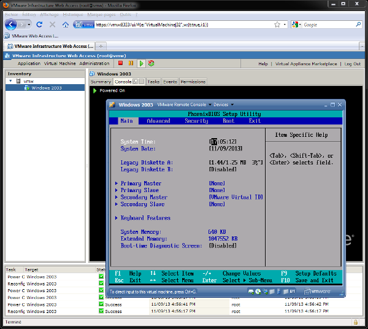Click the System Date value 11/09/2013

226,149
